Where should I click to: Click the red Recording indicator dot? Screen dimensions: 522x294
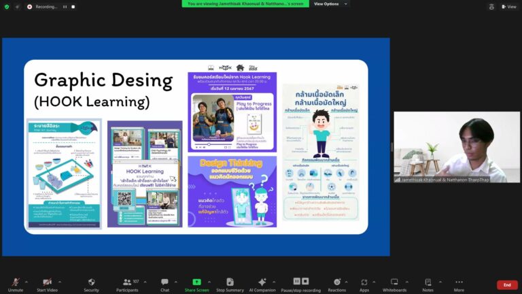[x=30, y=7]
